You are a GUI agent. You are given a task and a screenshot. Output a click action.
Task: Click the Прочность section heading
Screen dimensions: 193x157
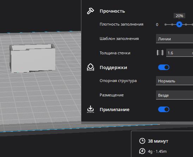pos(112,11)
